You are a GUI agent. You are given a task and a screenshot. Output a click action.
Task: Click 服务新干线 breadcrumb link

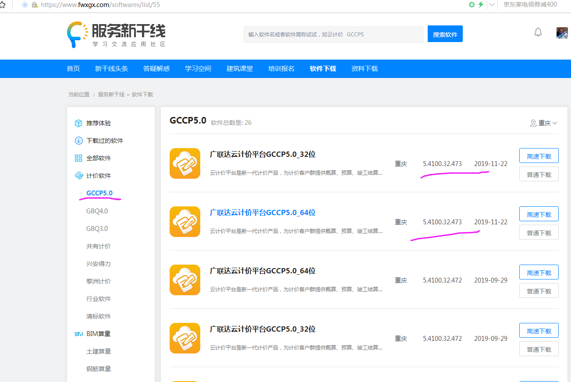pyautogui.click(x=111, y=95)
